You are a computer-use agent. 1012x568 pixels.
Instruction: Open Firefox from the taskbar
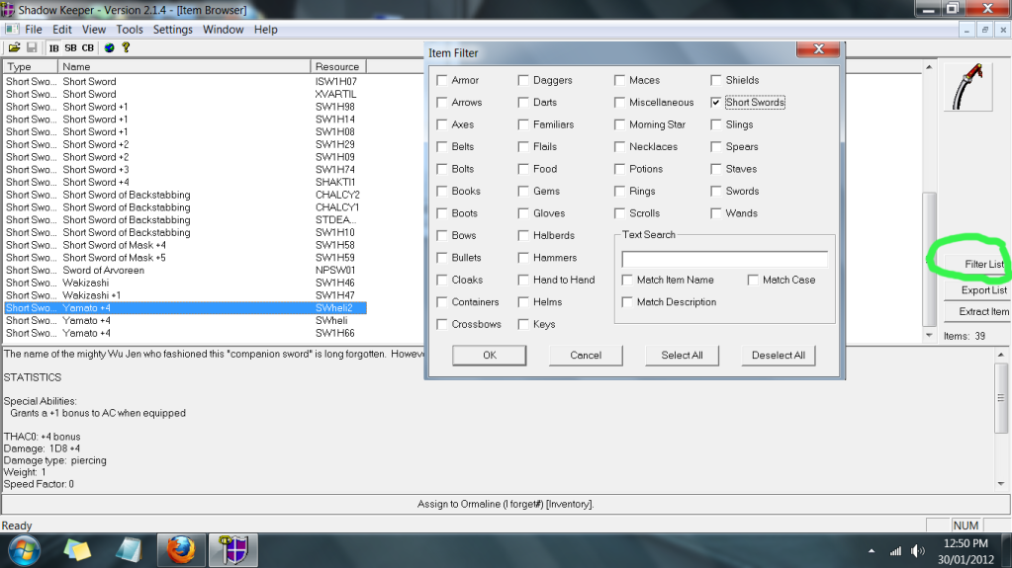coord(180,549)
